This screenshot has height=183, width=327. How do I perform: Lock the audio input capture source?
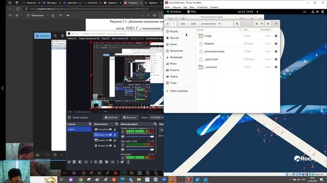point(114,146)
